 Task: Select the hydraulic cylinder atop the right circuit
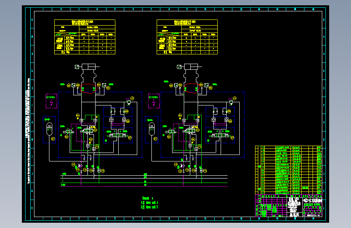191,67
